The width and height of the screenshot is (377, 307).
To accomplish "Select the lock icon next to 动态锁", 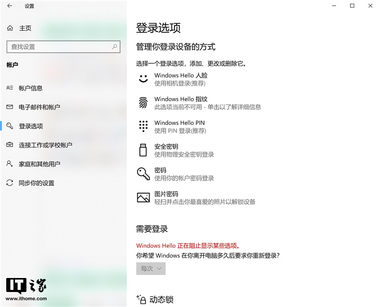I will (141, 300).
